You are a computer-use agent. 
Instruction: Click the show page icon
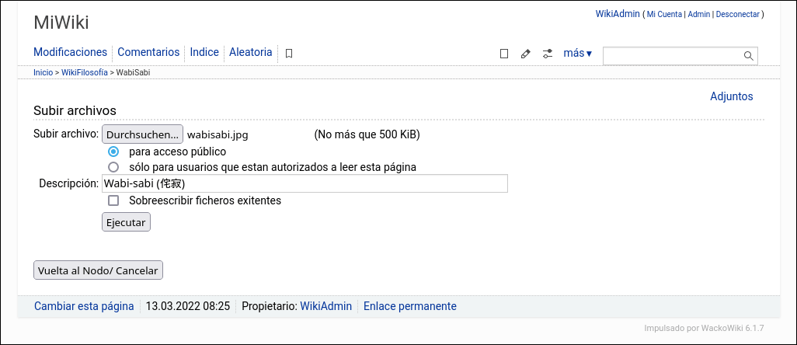pyautogui.click(x=504, y=54)
